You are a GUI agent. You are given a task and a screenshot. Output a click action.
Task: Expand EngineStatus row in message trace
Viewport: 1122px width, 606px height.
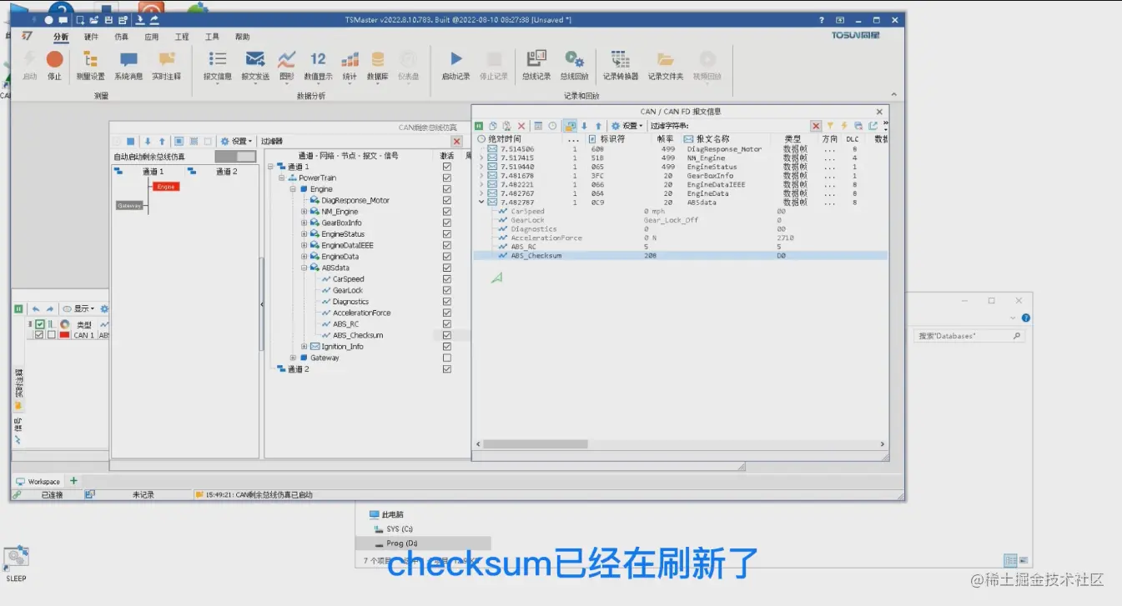[481, 167]
